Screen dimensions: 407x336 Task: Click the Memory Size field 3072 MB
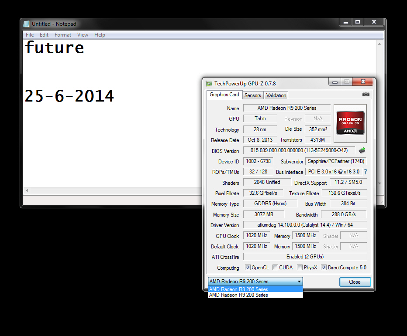point(264,214)
